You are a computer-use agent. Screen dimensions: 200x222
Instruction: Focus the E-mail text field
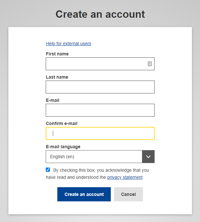[100, 110]
